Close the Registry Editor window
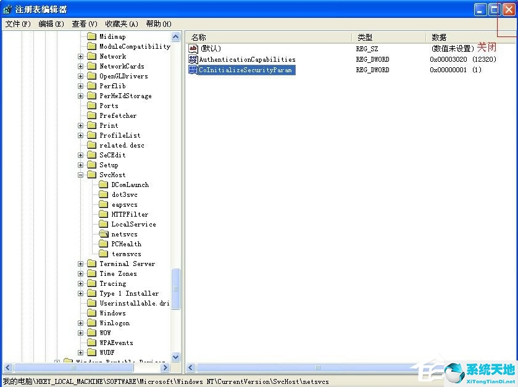Image resolution: width=518 pixels, height=387 pixels. pyautogui.click(x=509, y=10)
